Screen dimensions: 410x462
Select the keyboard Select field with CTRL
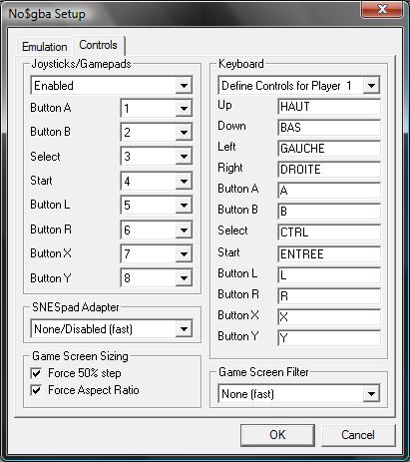pos(329,232)
